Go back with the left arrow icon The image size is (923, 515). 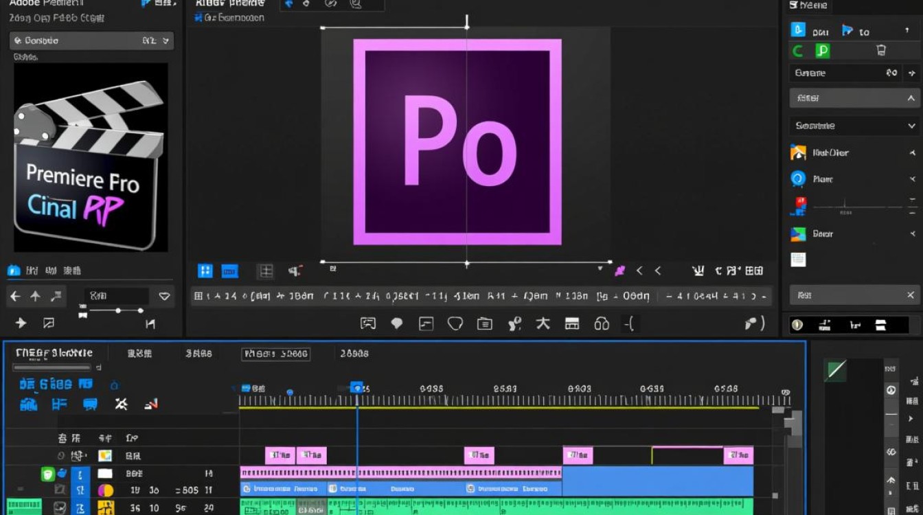click(x=15, y=297)
